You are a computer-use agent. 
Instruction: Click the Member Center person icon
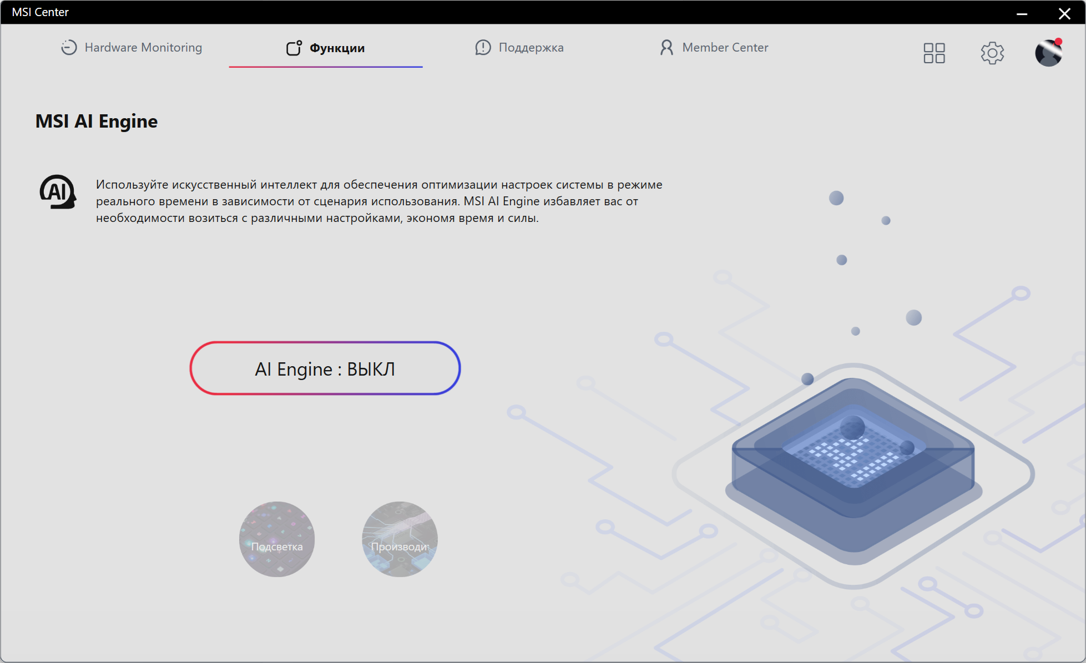pos(666,48)
